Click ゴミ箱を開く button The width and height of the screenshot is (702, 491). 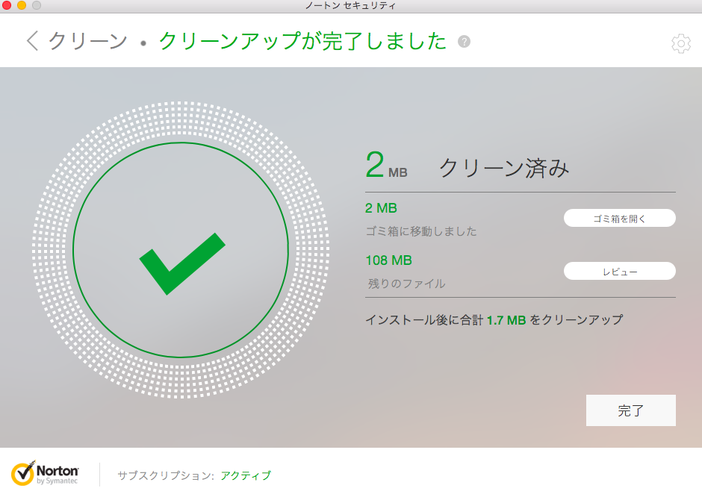[x=620, y=218]
